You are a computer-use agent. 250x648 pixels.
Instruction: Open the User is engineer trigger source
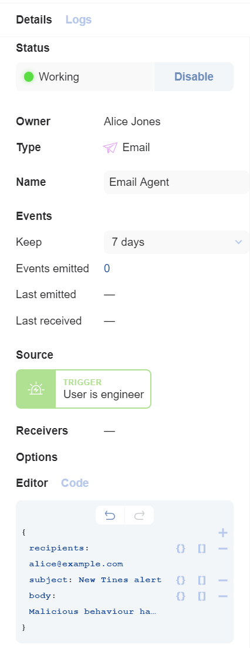coord(84,389)
